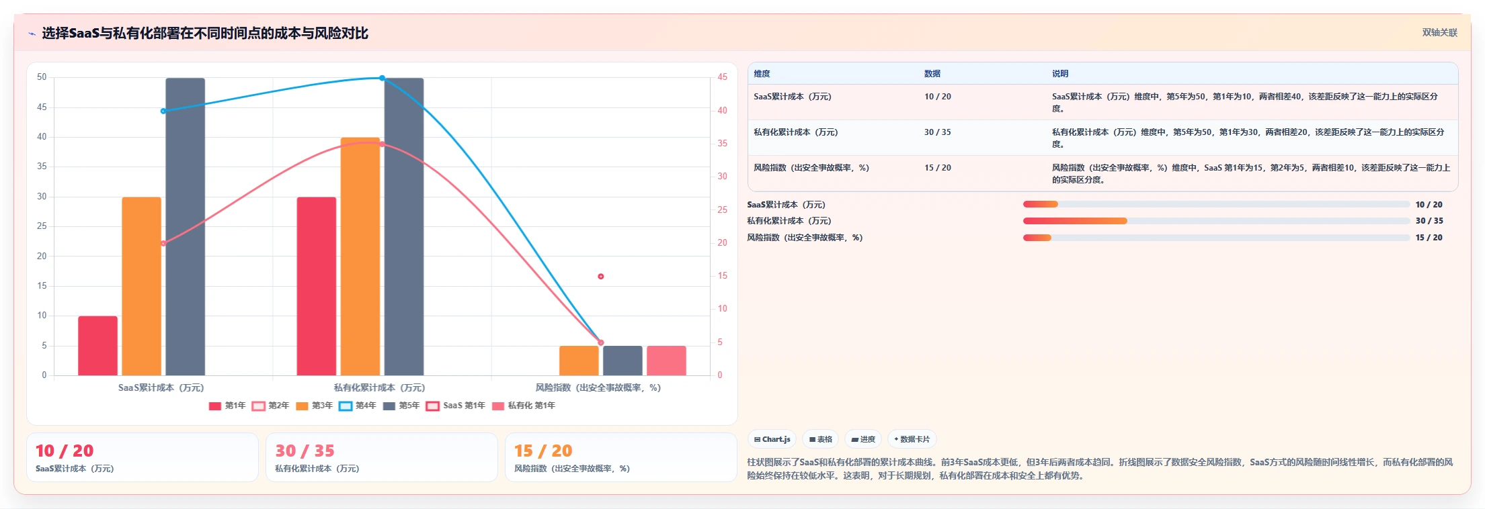This screenshot has height=509, width=1485.
Task: Open the 30 / 35 私有化累计成本 stat card
Action: pyautogui.click(x=382, y=457)
